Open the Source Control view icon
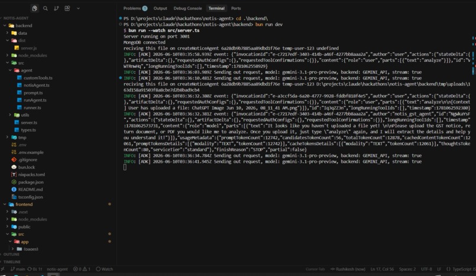 tap(56, 8)
